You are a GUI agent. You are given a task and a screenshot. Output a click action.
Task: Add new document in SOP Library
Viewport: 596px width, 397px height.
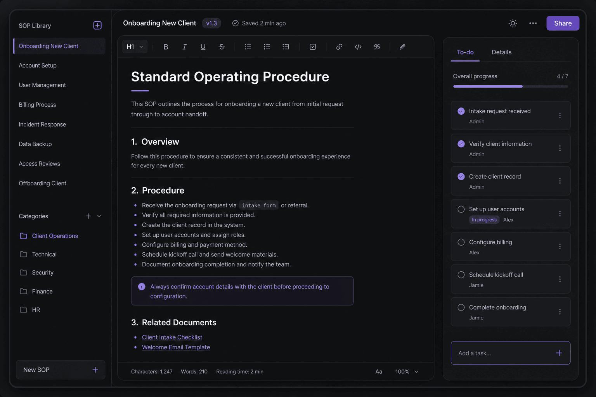97,26
